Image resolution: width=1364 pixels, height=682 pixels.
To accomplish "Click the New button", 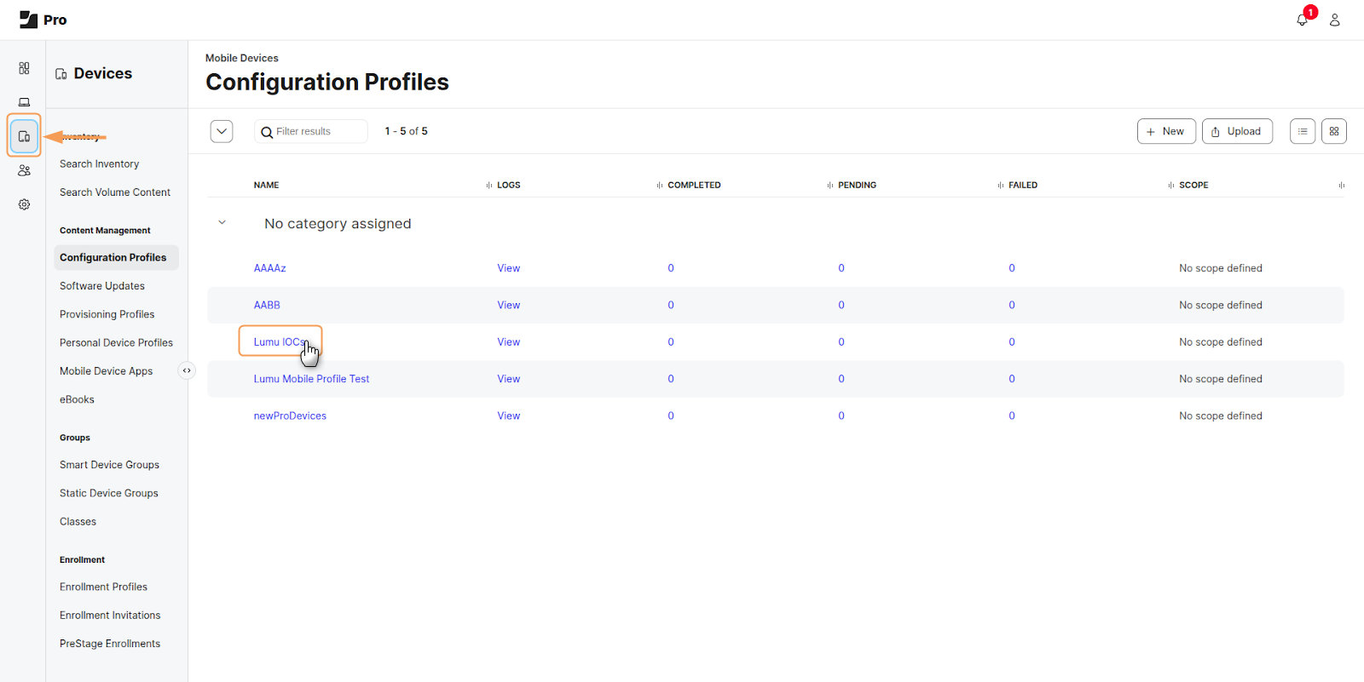I will click(x=1165, y=131).
